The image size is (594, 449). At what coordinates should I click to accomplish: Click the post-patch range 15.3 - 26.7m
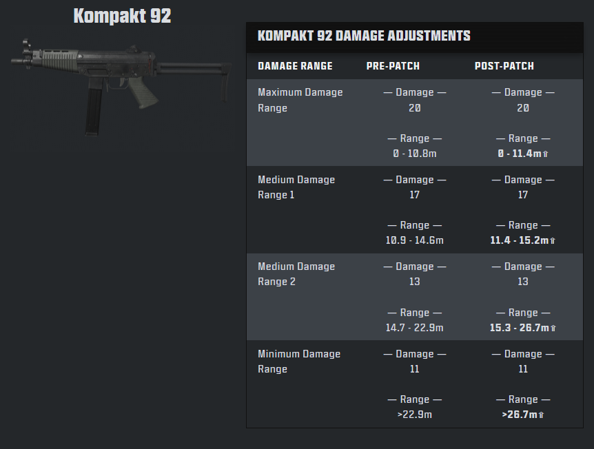pyautogui.click(x=520, y=328)
